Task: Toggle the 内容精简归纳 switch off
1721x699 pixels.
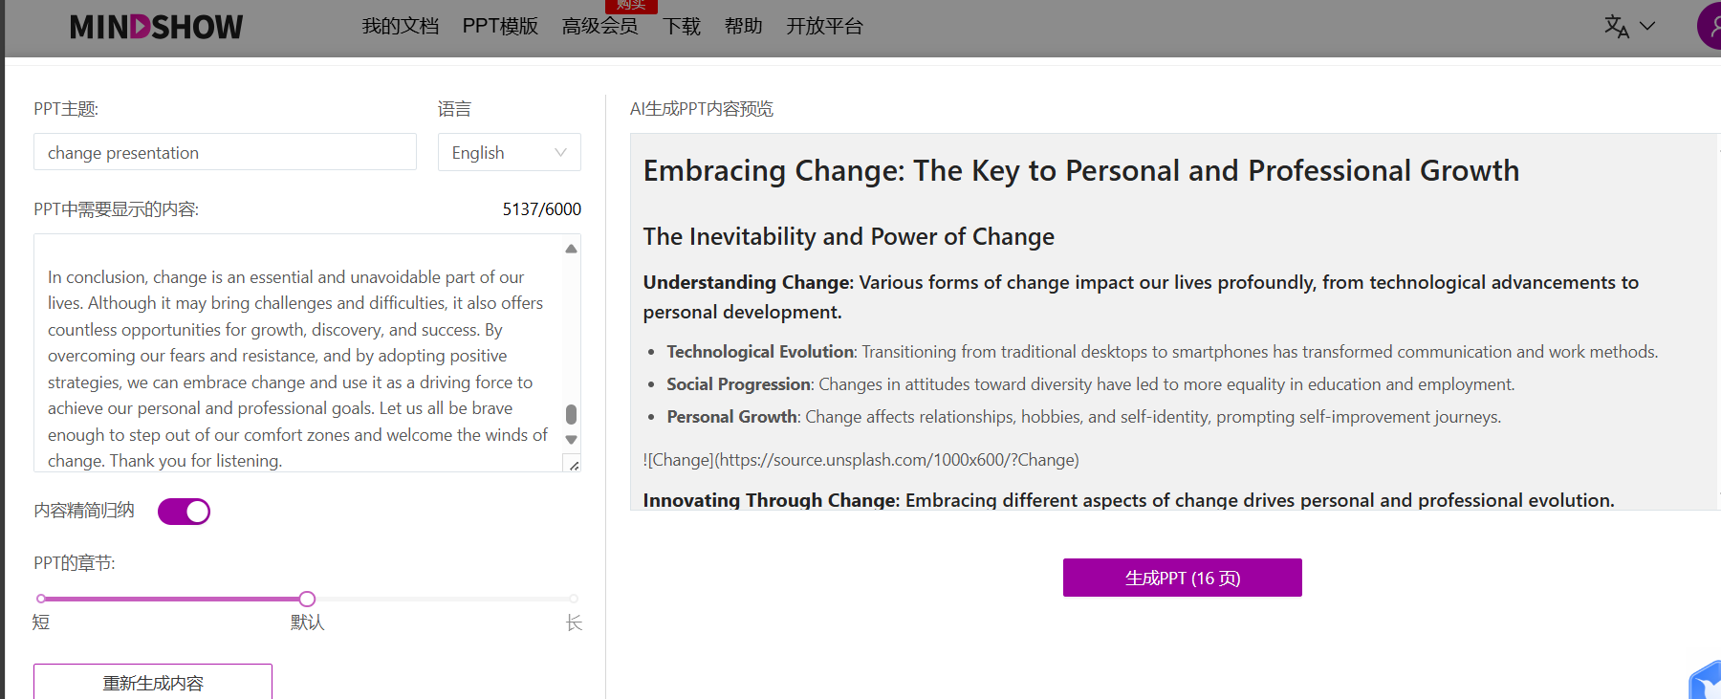Action: pos(184,512)
